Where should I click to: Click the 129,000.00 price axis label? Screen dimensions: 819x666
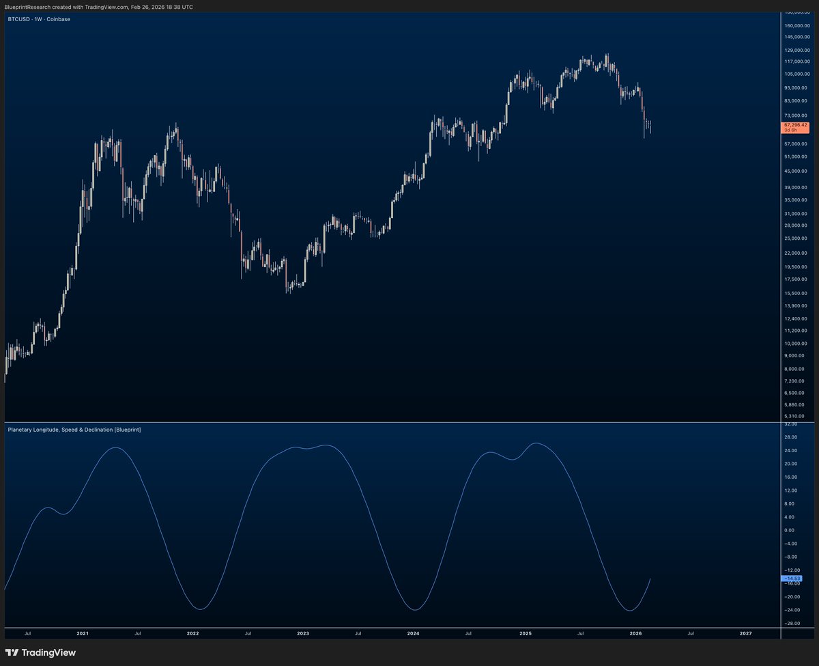799,50
